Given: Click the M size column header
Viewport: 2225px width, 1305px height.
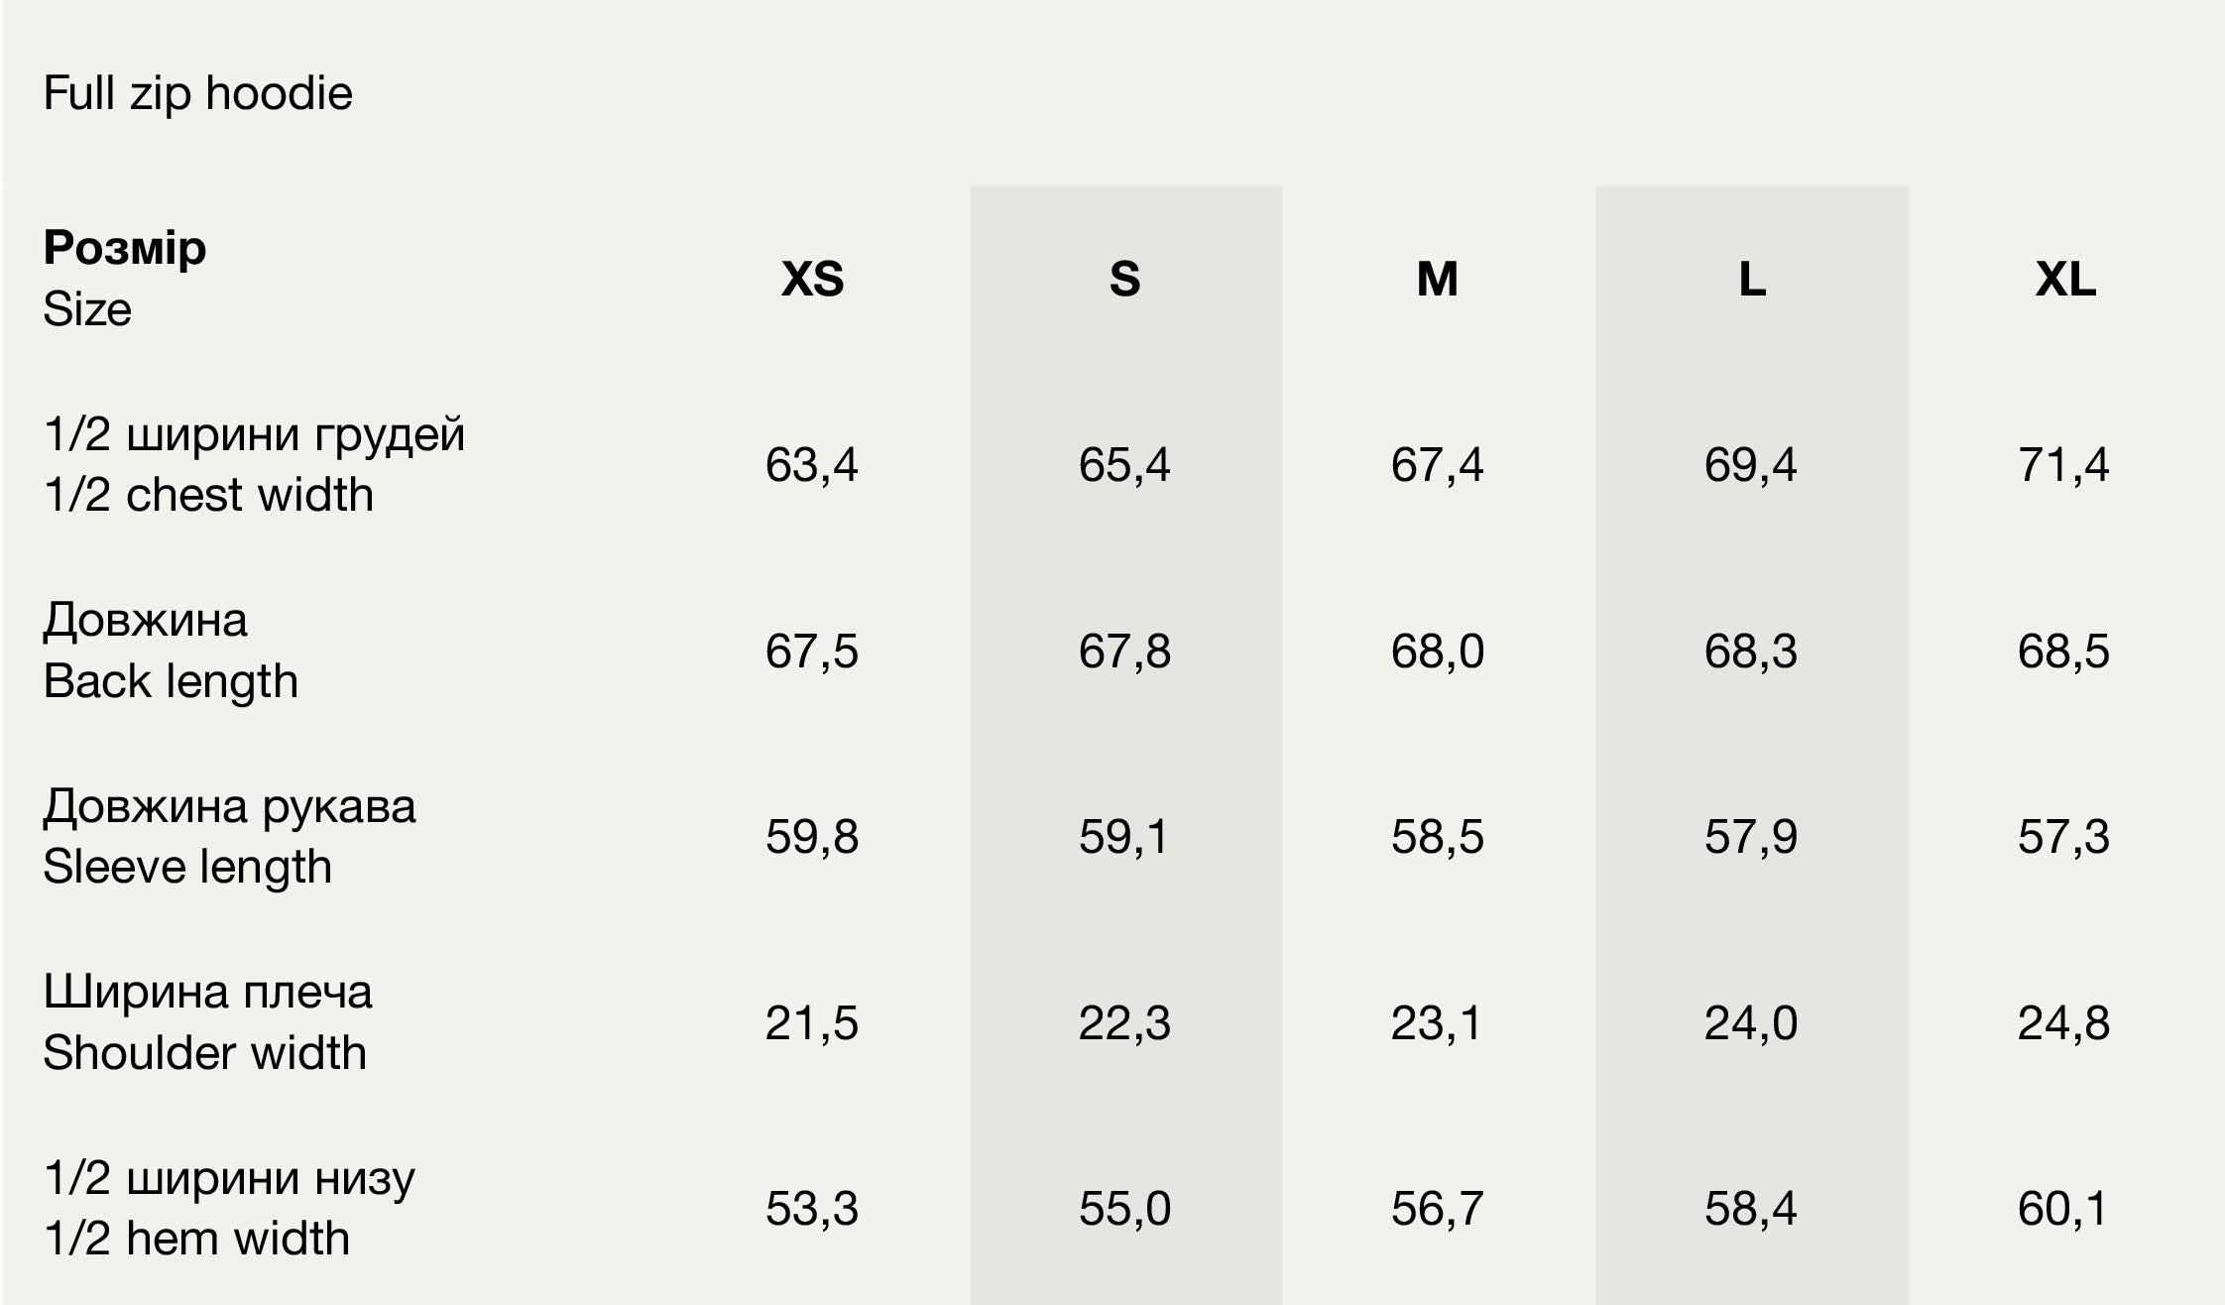Looking at the screenshot, I should point(1437,279).
